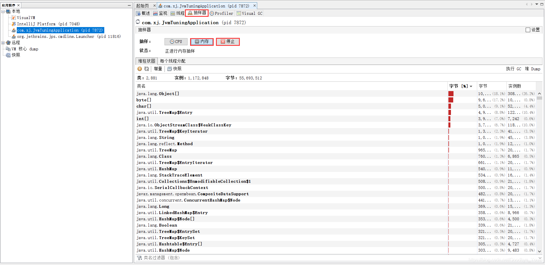Close the 应用程序 applications panel

click(x=18, y=5)
